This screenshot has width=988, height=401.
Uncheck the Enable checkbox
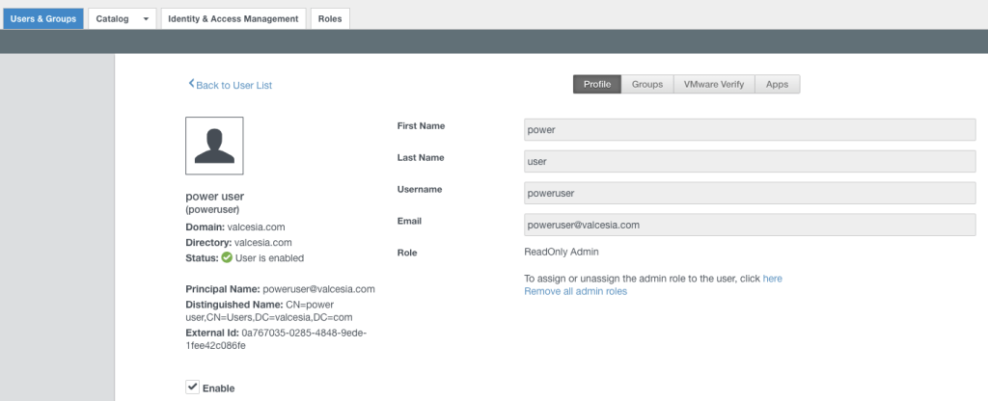[193, 388]
